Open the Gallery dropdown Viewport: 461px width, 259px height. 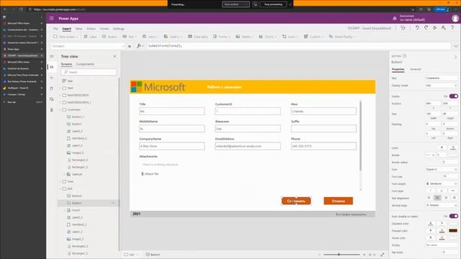tap(173, 37)
